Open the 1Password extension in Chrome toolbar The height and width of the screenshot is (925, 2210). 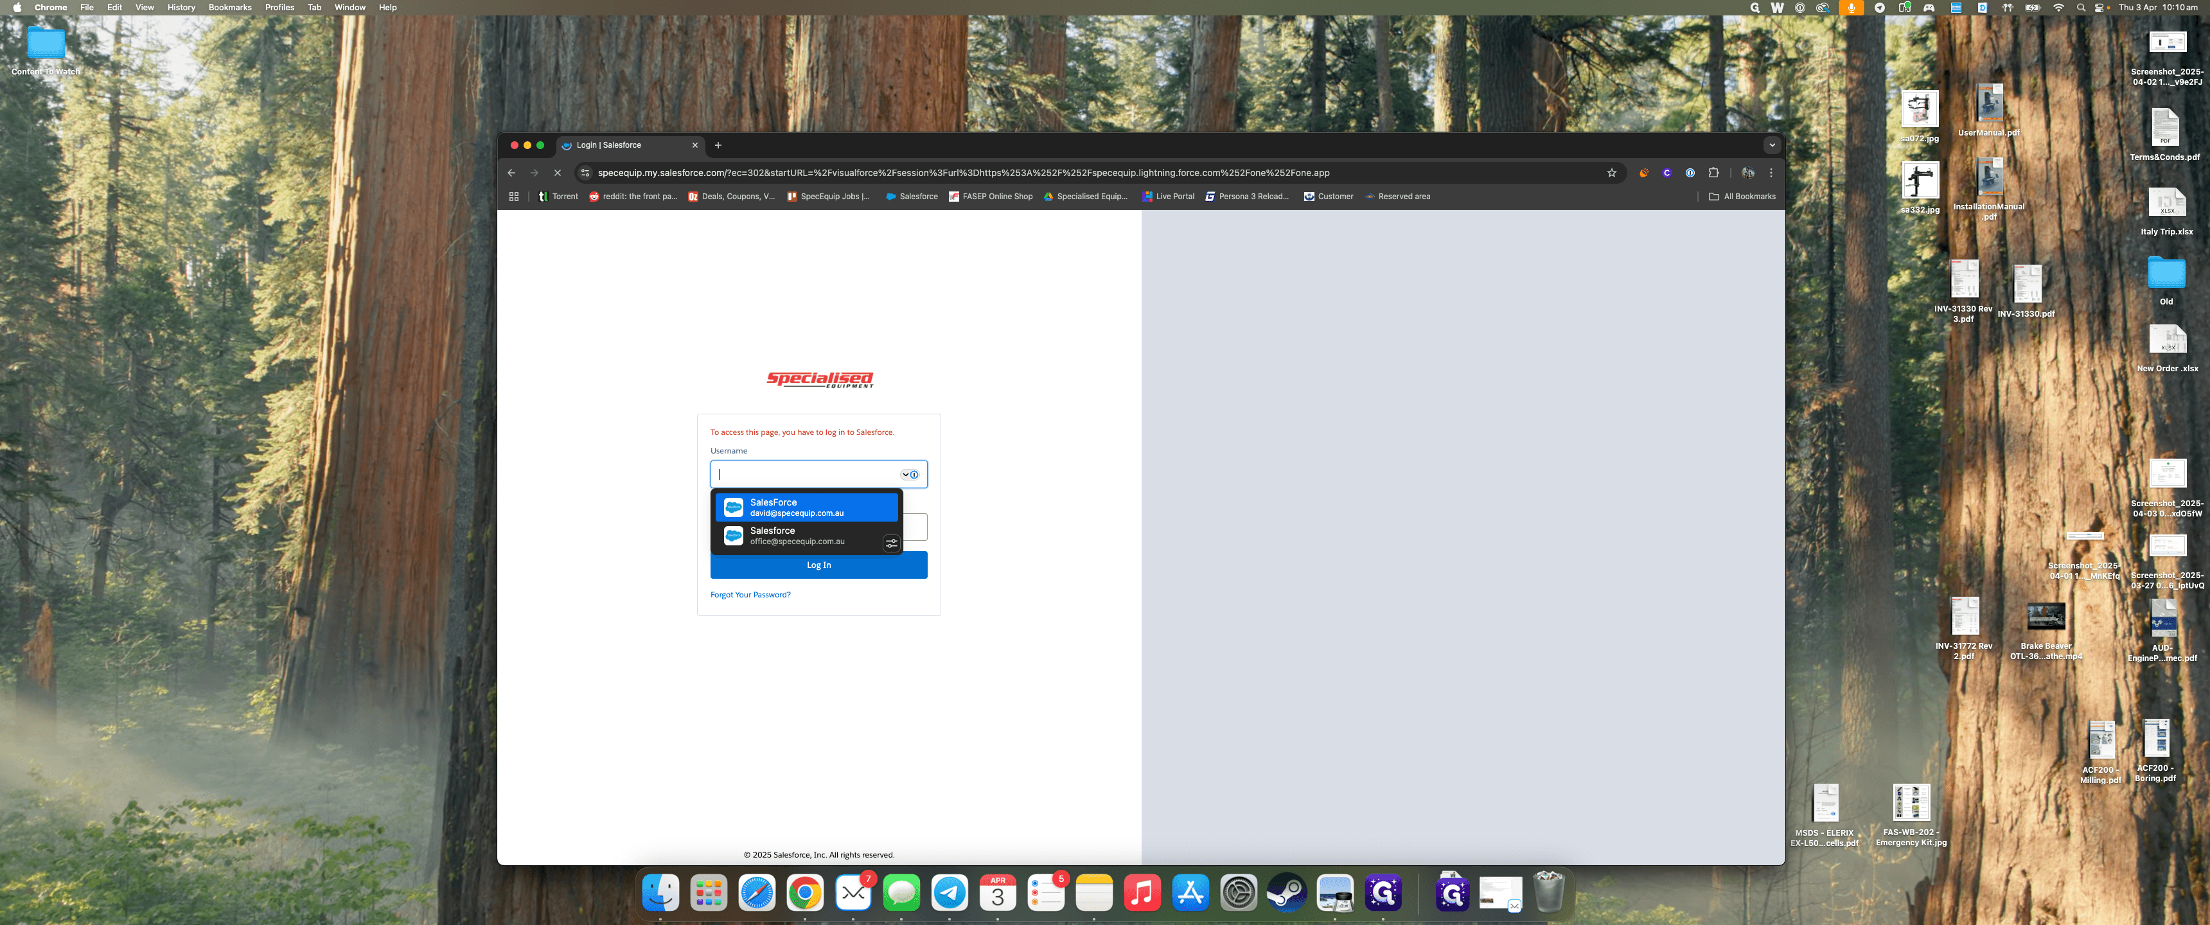(x=1690, y=172)
